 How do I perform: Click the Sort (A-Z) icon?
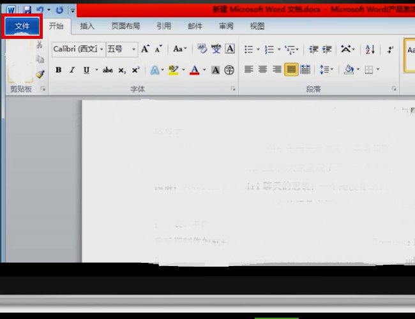370,49
